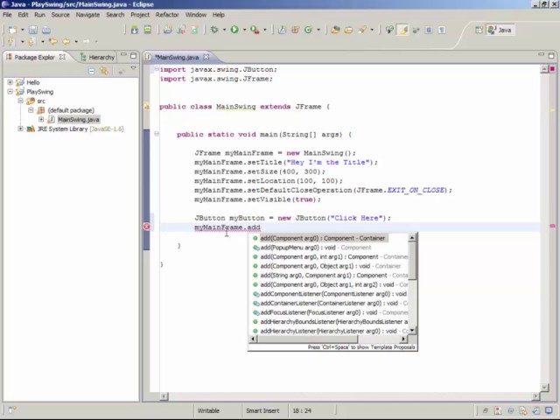Image resolution: width=560 pixels, height=420 pixels.
Task: Click the Show Whitespace Characters paragraph icon
Action: (x=442, y=30)
